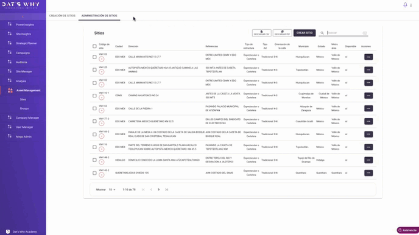Click the Crear Sitio button

[305, 33]
